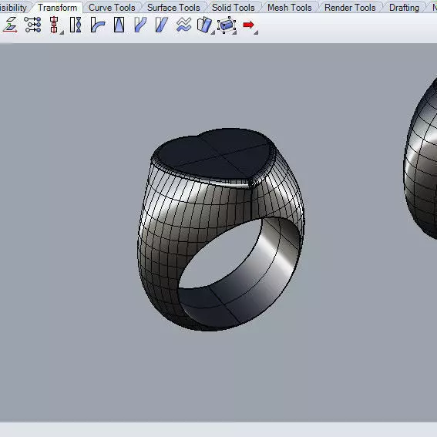Switch to the Mesh Tools tab
Screen dimensions: 437x437
point(290,8)
